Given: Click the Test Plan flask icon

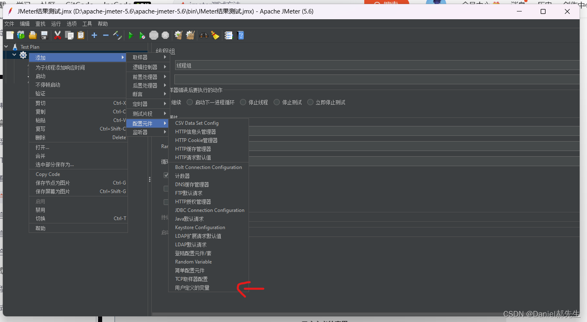Looking at the screenshot, I should tap(15, 47).
